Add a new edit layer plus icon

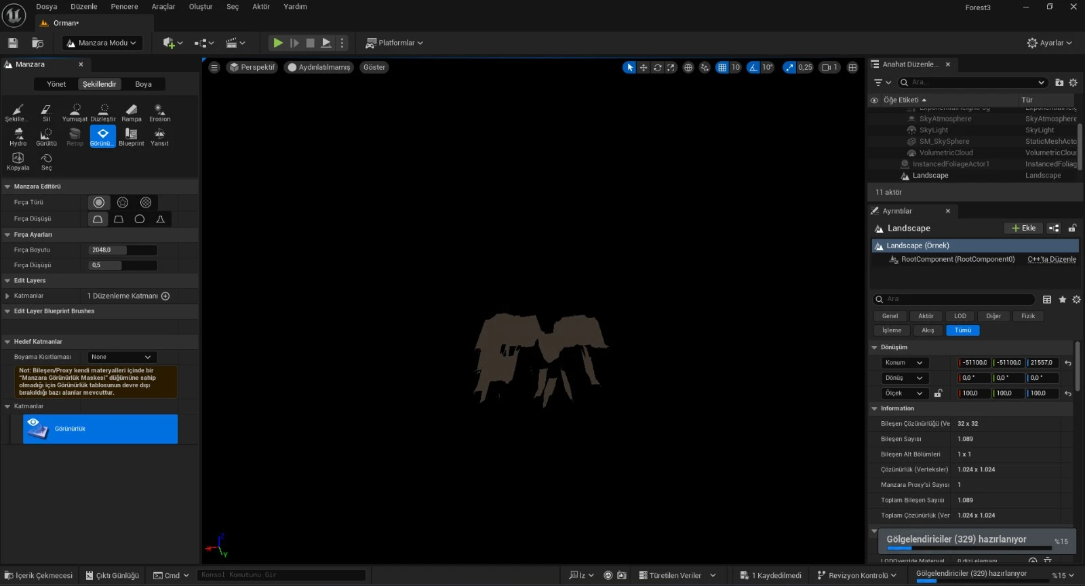coord(165,296)
